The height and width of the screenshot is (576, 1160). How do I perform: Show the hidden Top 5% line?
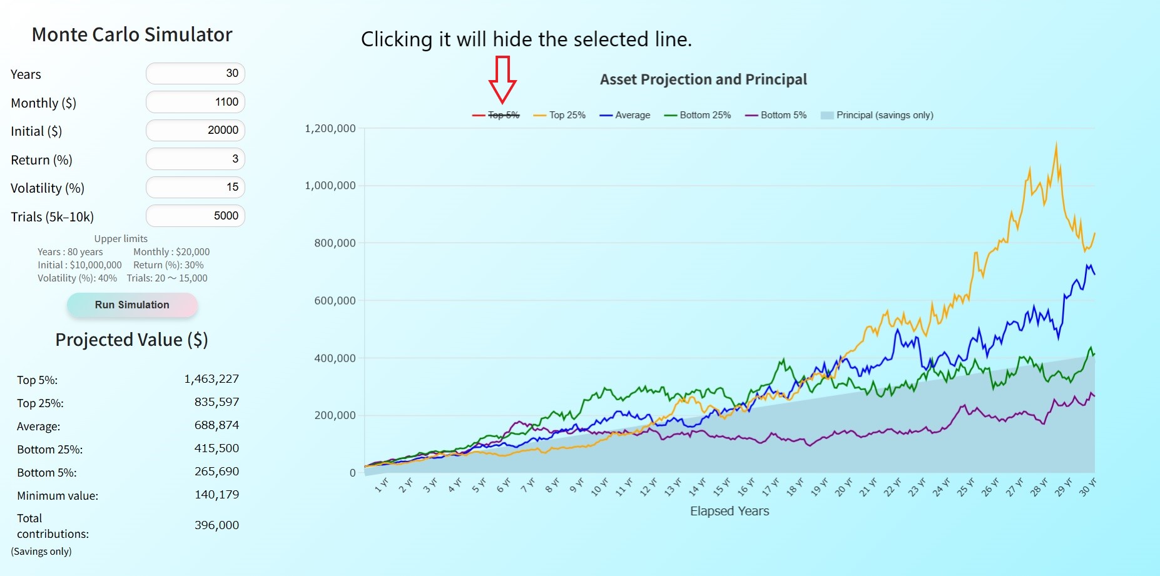coord(504,115)
